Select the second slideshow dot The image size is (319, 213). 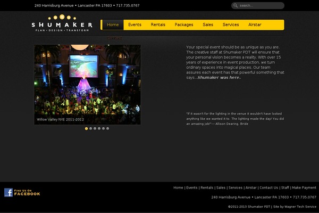tap(90, 129)
